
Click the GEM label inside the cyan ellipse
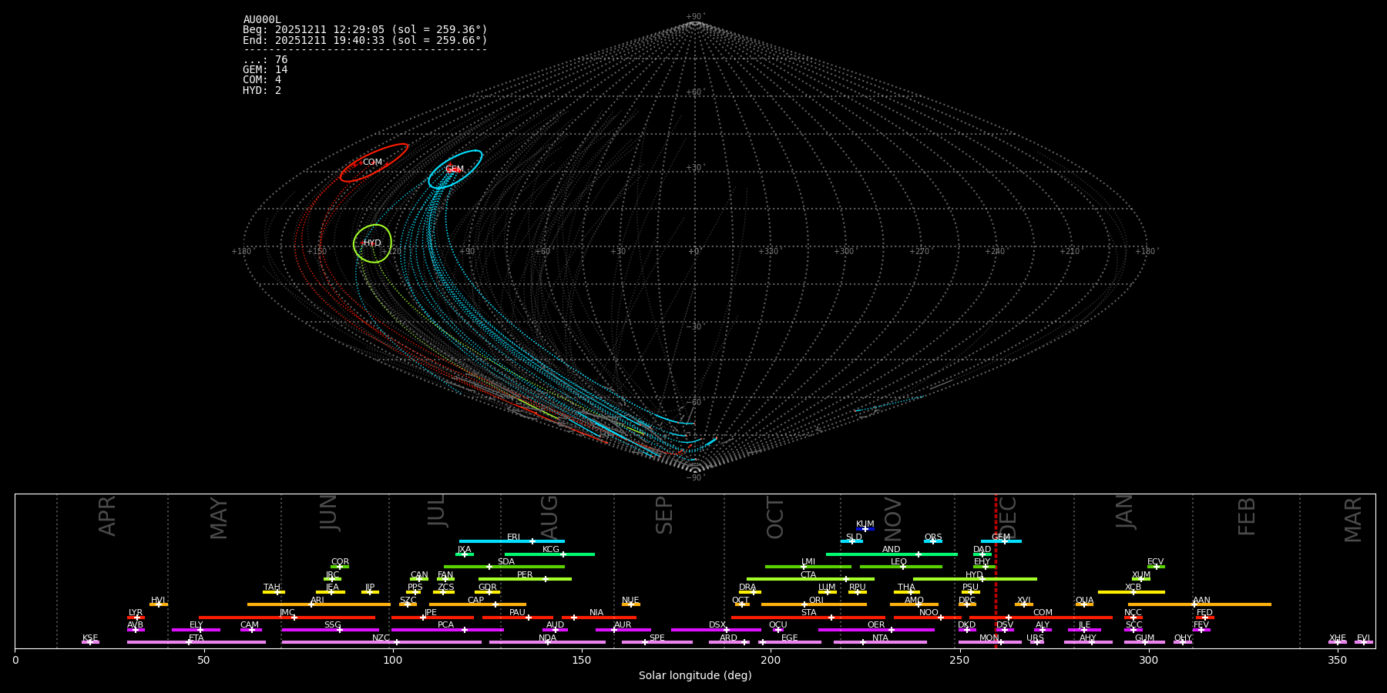click(x=455, y=169)
